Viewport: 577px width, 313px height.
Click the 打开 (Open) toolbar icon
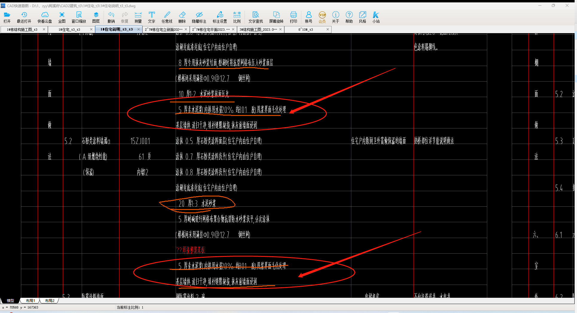pos(7,17)
